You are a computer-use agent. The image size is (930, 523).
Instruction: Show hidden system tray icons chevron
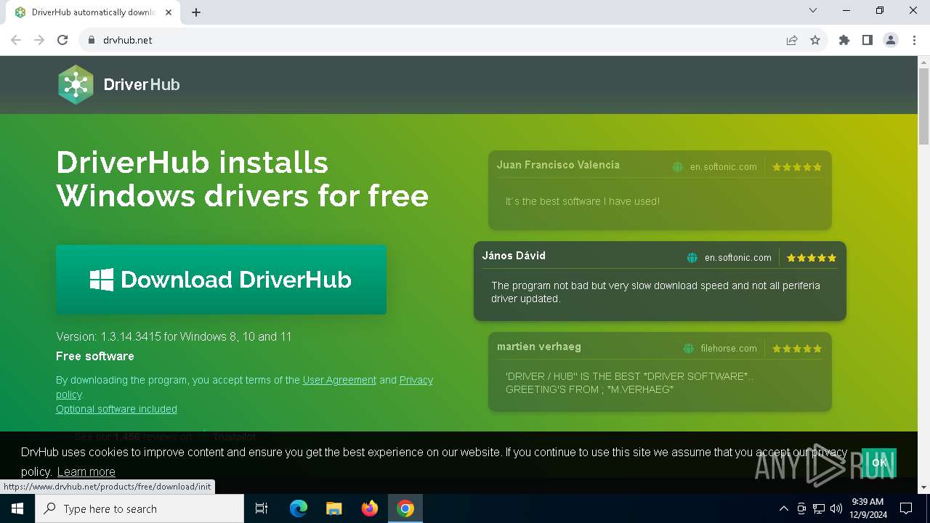[783, 508]
